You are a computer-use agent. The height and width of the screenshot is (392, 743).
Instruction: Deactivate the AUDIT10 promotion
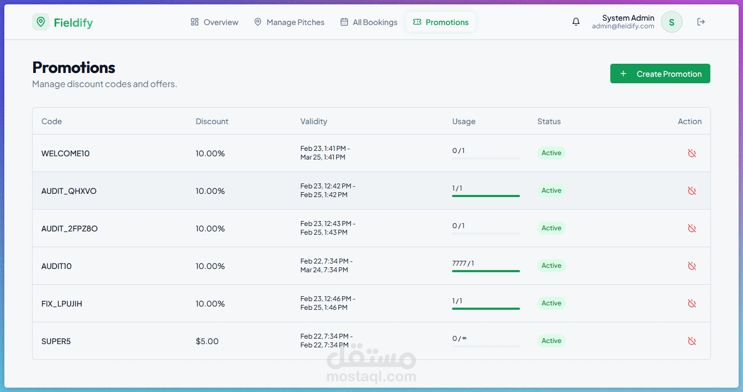coord(691,266)
